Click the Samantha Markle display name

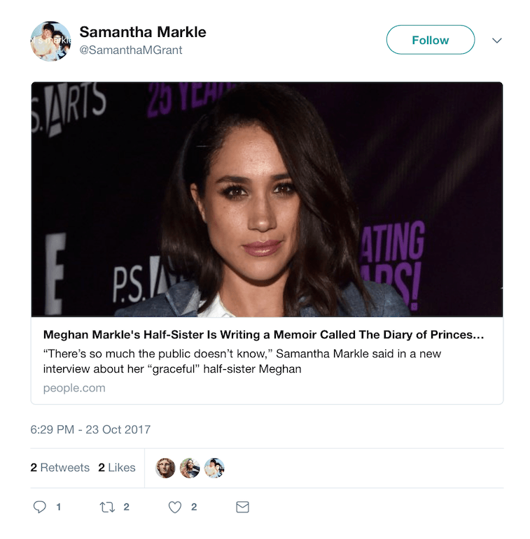(143, 32)
